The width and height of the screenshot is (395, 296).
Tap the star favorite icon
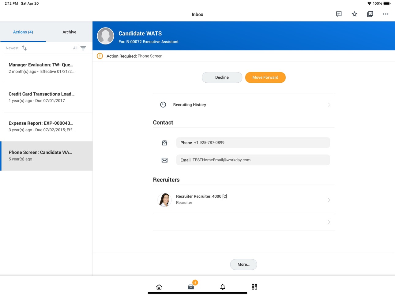(x=354, y=14)
